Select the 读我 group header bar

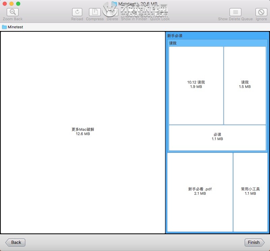point(217,43)
